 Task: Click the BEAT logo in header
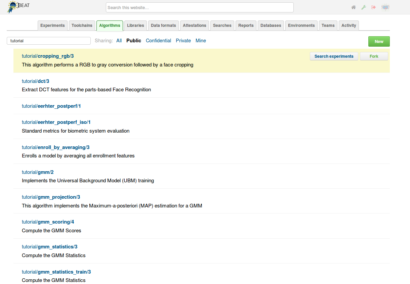click(x=18, y=7)
